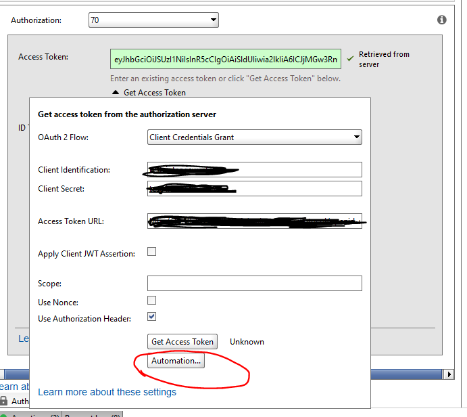Click the lock icon on the Auth tab

coord(4,401)
